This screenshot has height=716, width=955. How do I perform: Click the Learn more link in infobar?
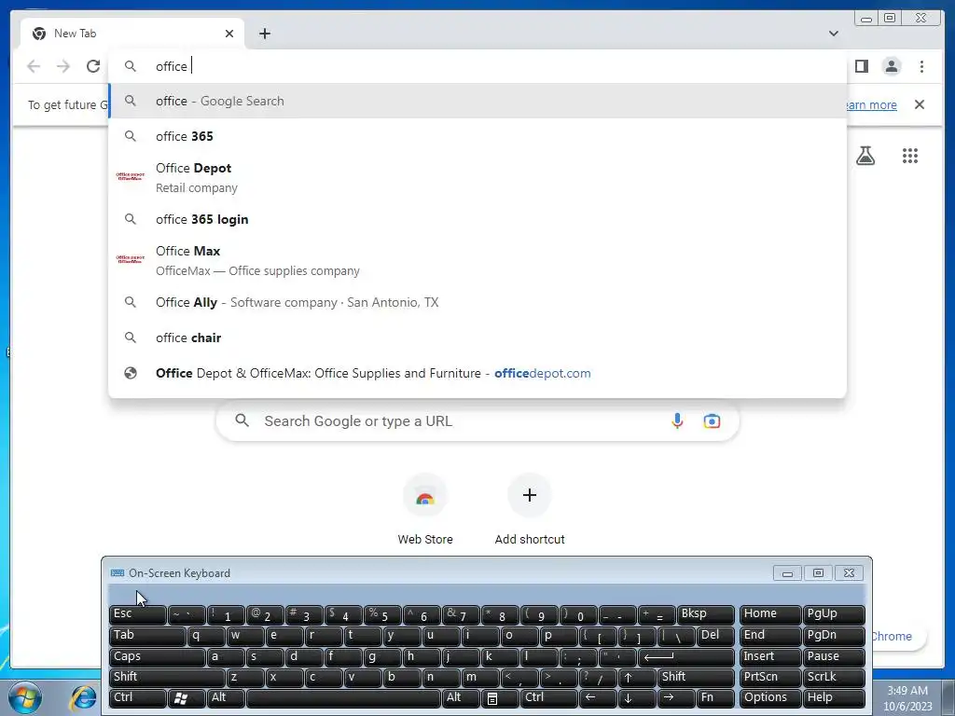tap(872, 104)
